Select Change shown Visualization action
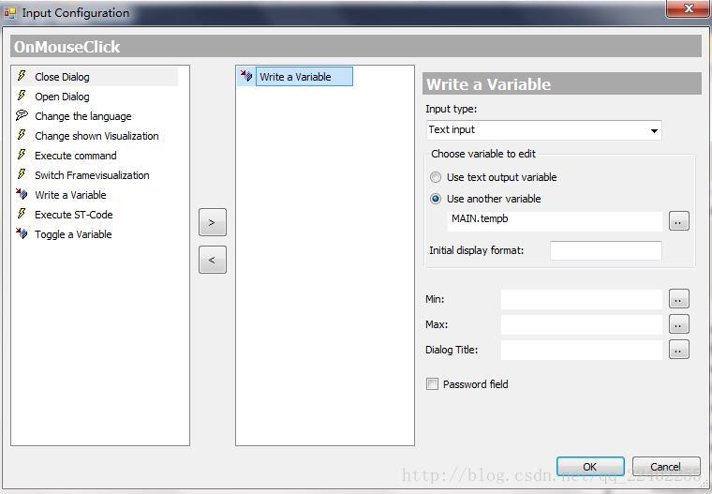 [x=96, y=136]
